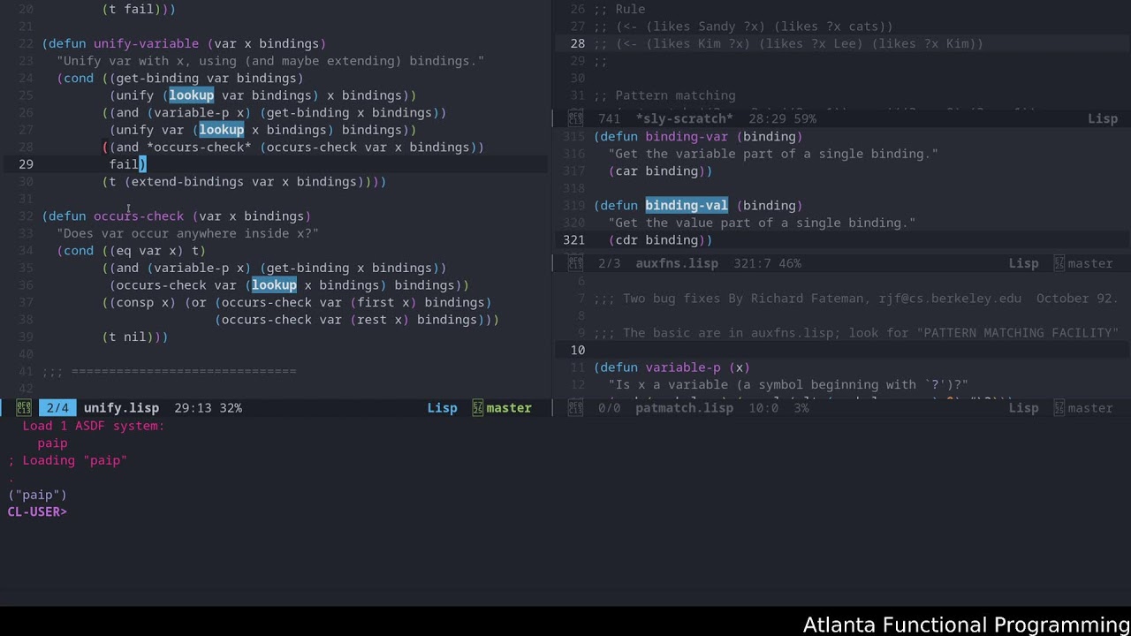Click the git branch icon in patmatch.lisp modeline
1131x636 pixels.
pos(1059,408)
